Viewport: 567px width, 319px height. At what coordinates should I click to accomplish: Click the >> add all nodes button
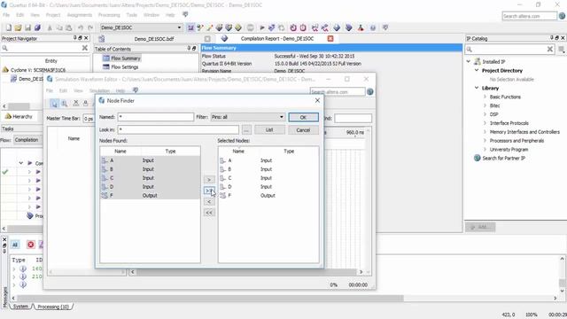pyautogui.click(x=209, y=191)
